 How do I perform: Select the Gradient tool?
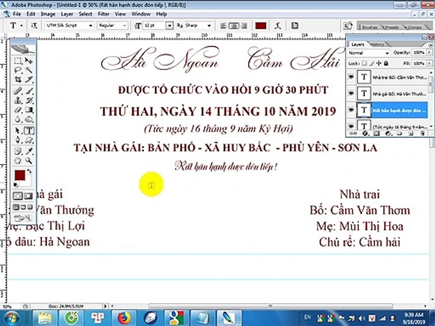(29, 110)
